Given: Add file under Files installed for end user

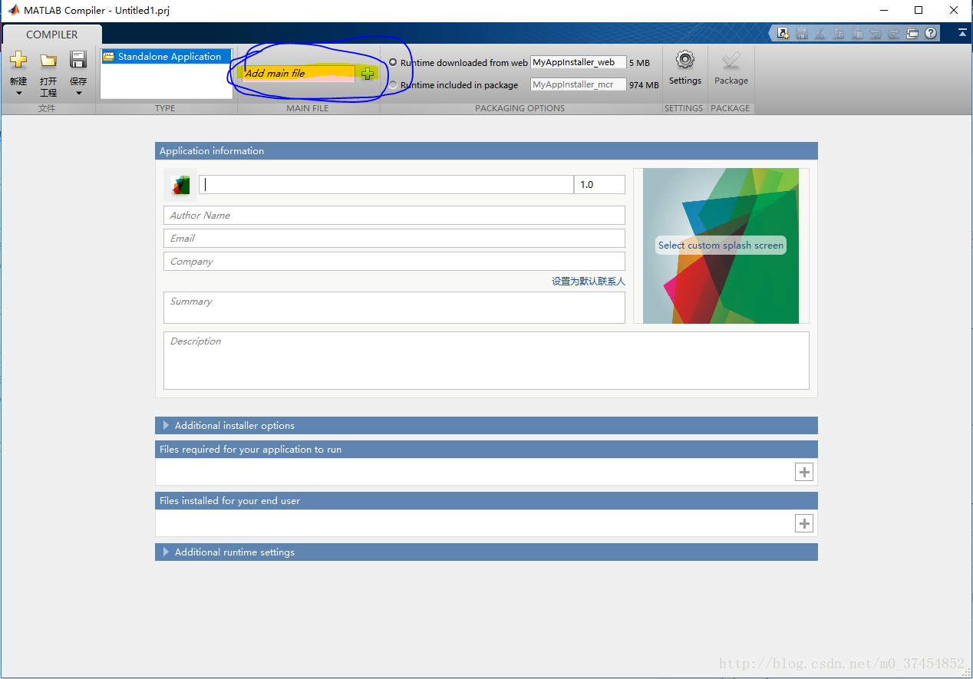Looking at the screenshot, I should [x=803, y=523].
